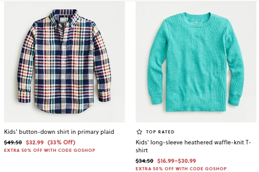Click the crossed-out $49.50 original price

(13, 142)
